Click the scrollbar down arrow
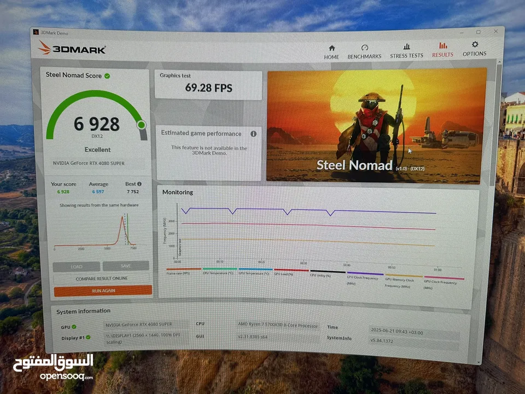 [479, 362]
